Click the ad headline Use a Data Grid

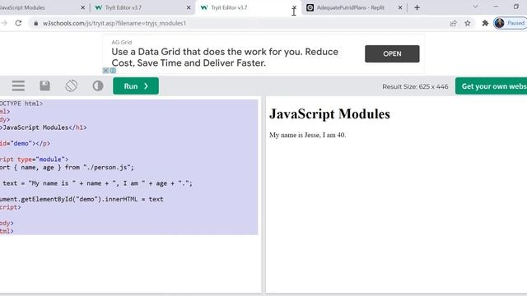225,58
